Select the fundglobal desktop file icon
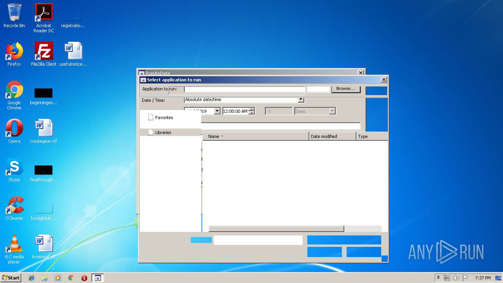The width and height of the screenshot is (503, 283). click(x=44, y=211)
